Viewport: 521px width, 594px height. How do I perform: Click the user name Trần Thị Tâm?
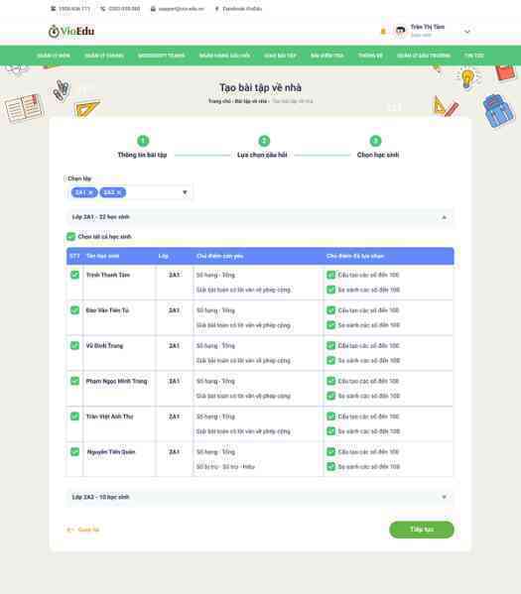428,27
